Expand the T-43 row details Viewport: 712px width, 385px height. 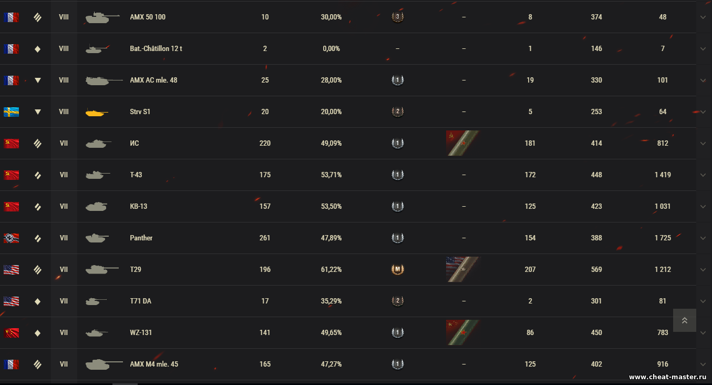(x=703, y=175)
